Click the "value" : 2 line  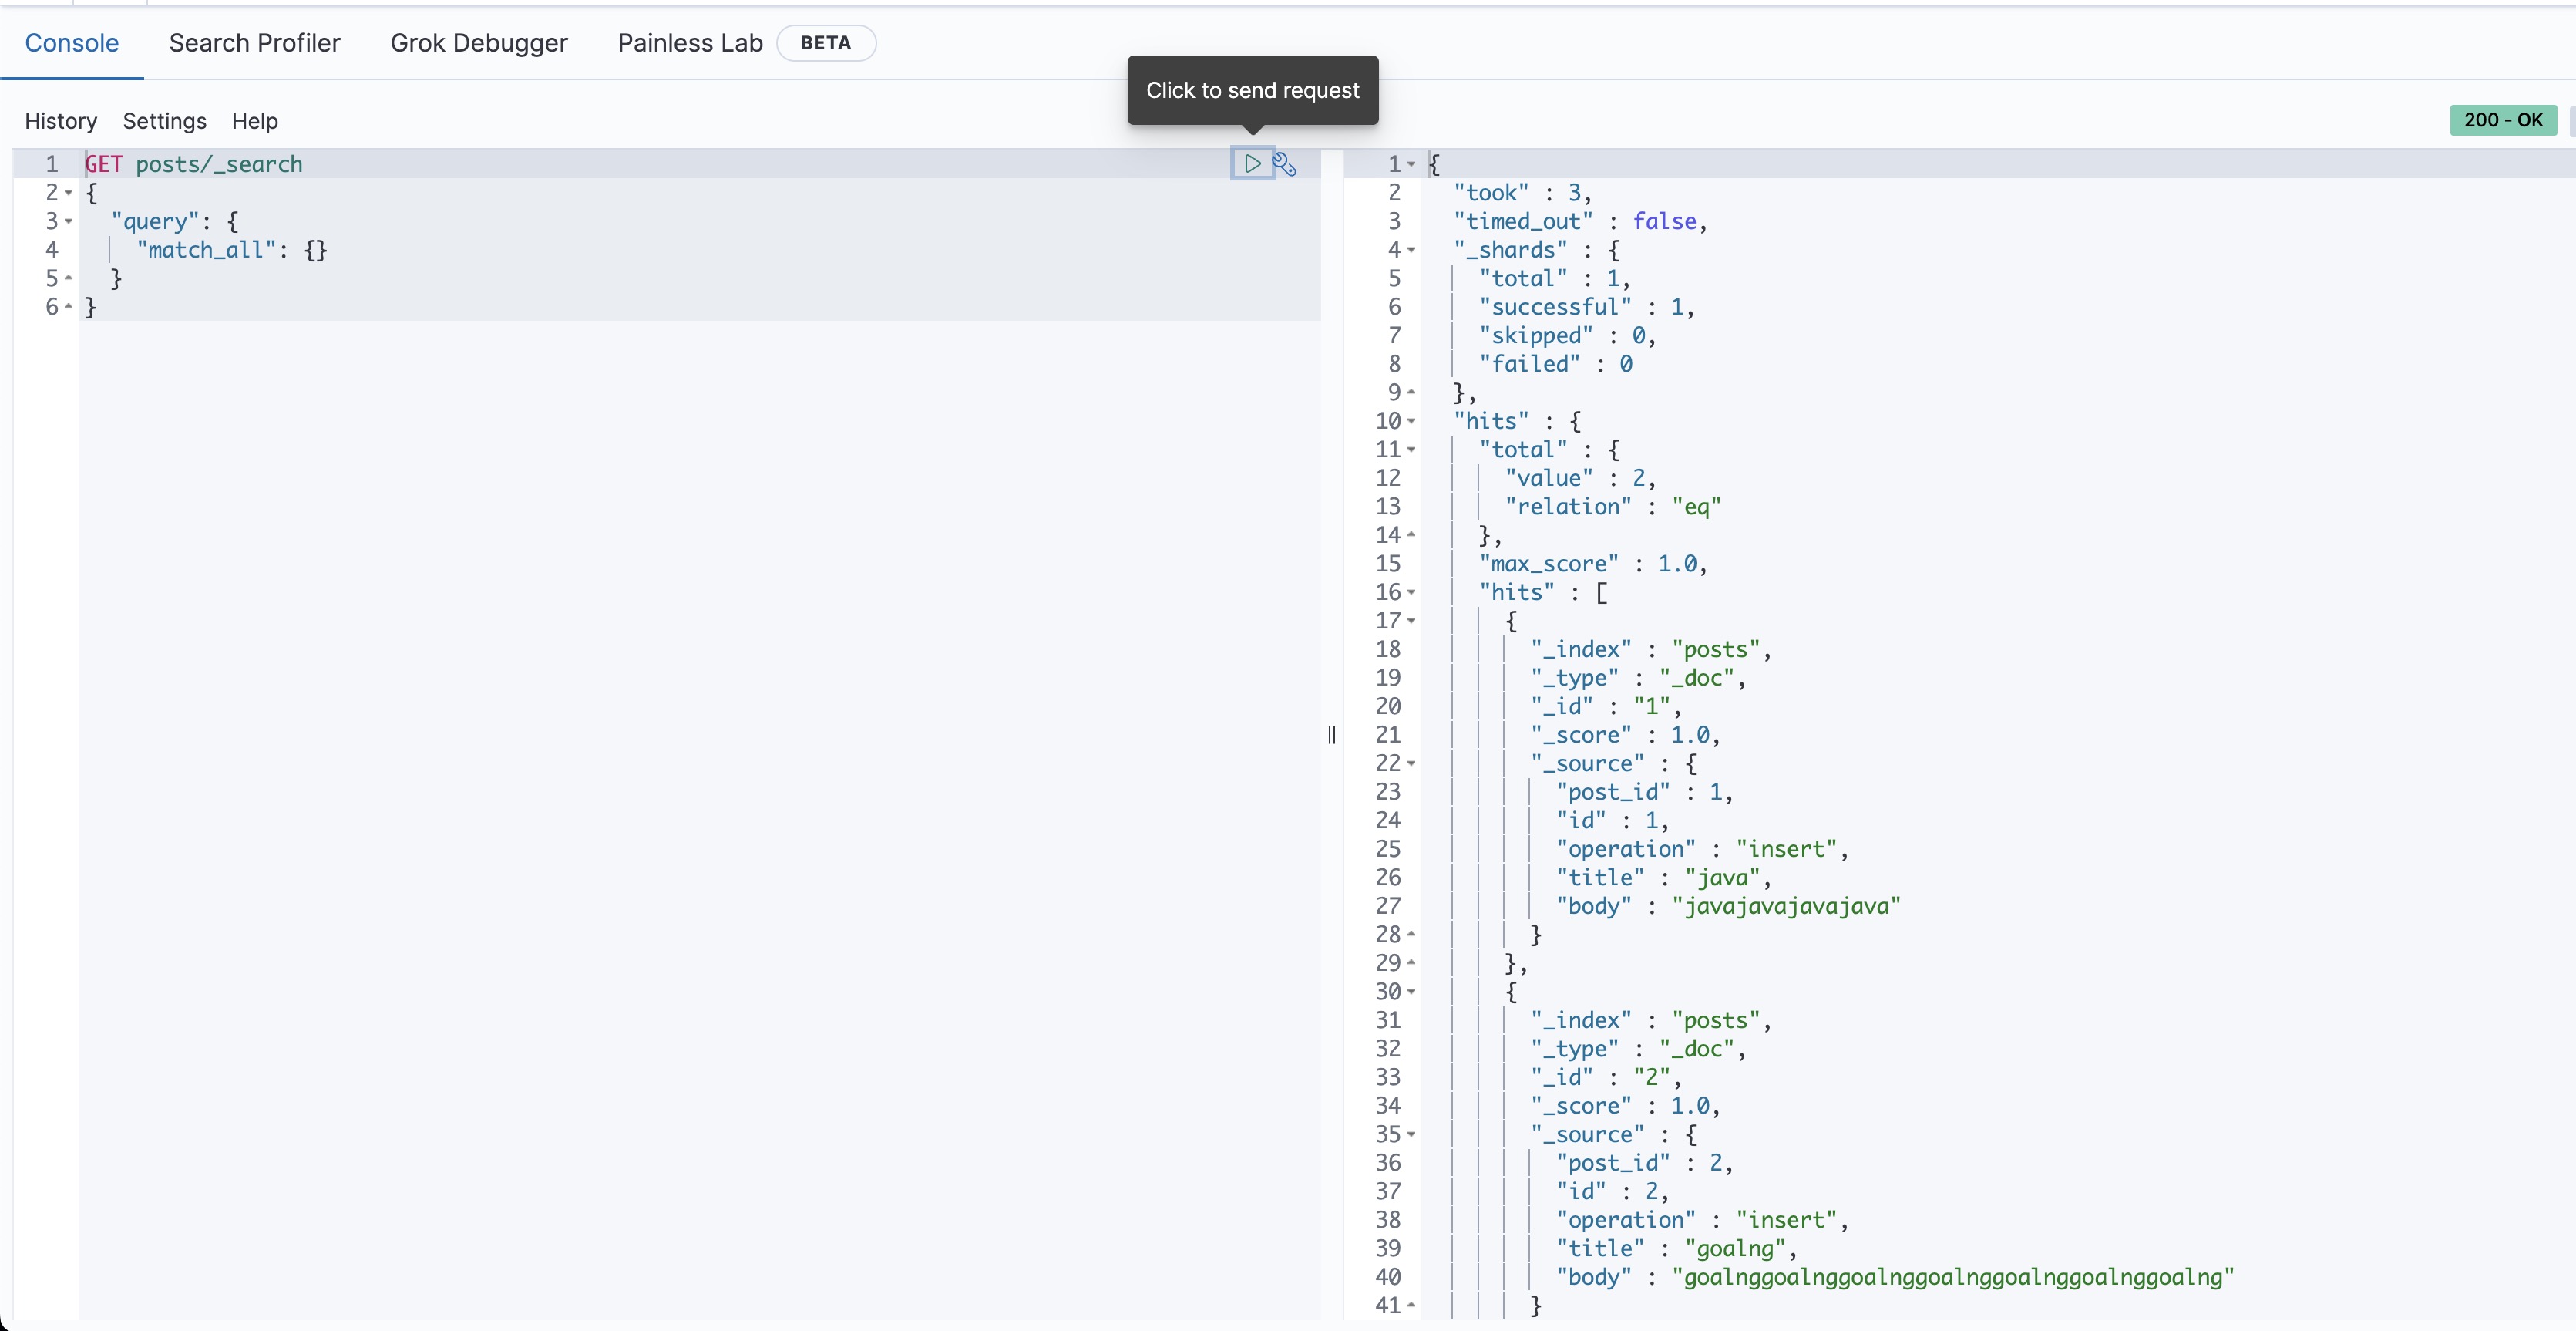point(1581,478)
